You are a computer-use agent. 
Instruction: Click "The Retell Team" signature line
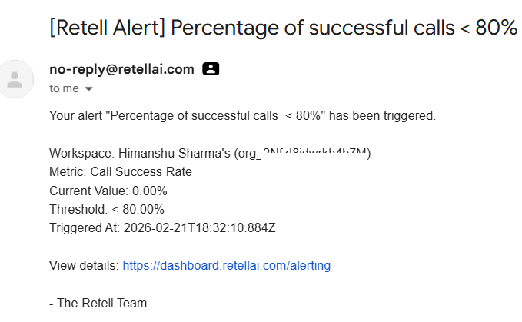[97, 303]
